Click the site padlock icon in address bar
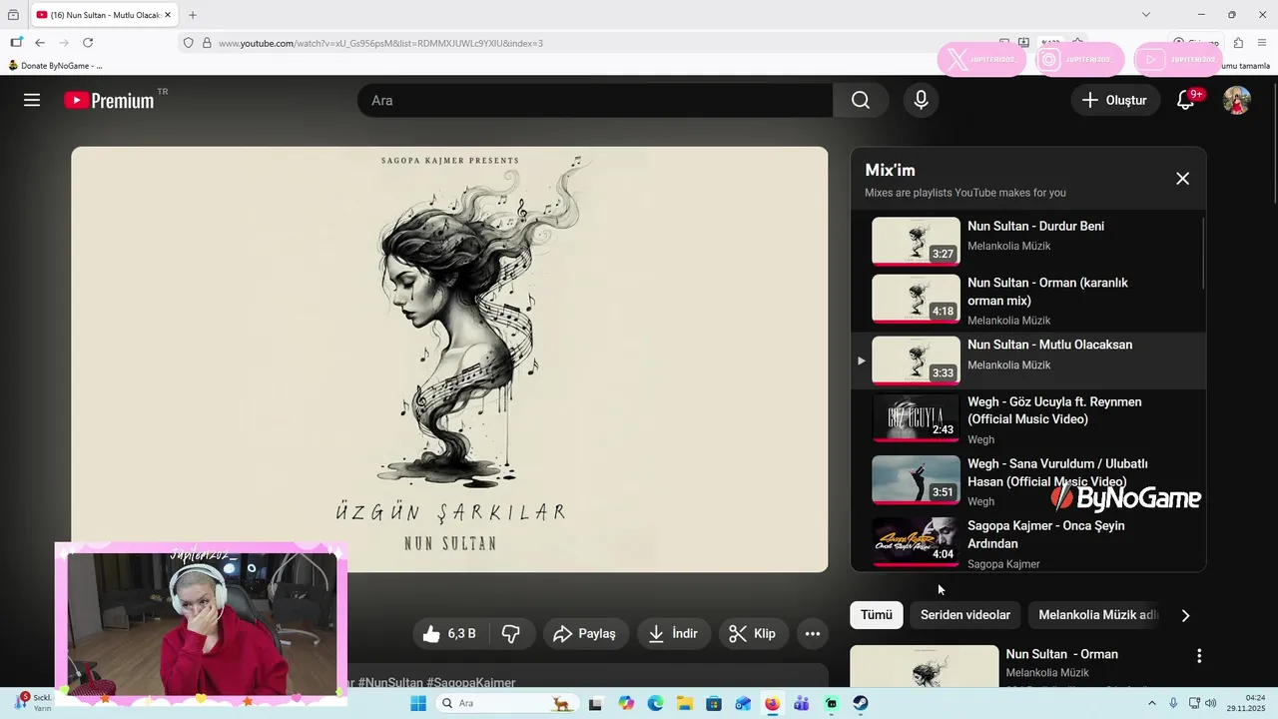Viewport: 1278px width, 719px height. pyautogui.click(x=207, y=43)
